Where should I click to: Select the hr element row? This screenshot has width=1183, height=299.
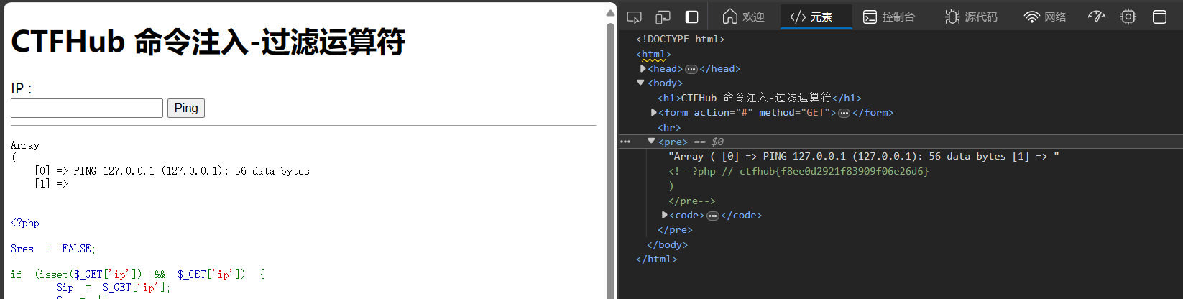point(669,127)
